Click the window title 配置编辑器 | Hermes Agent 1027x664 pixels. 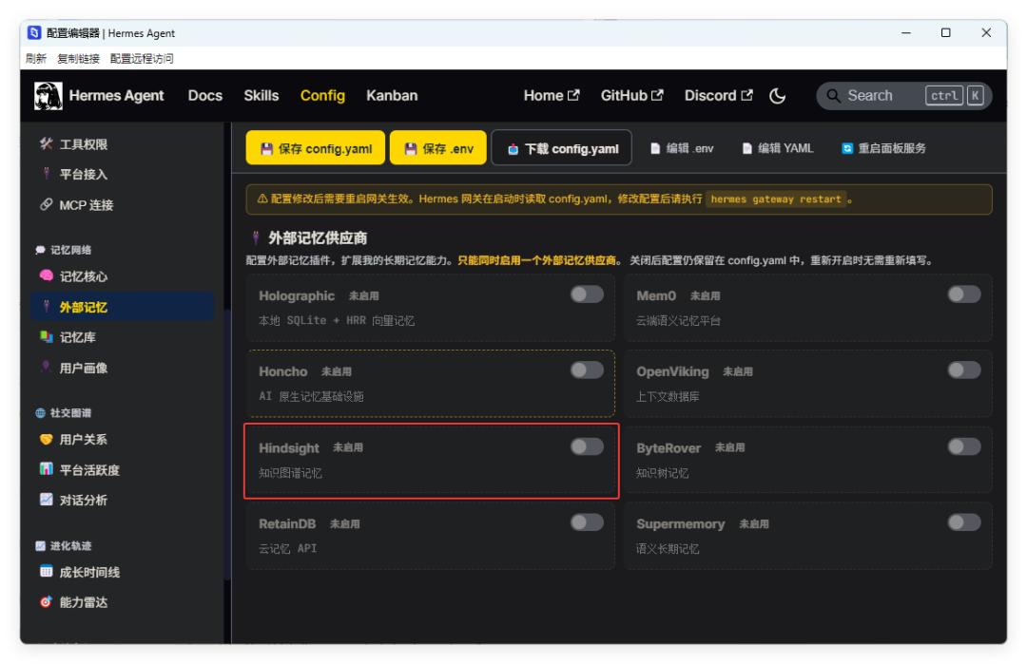[110, 33]
